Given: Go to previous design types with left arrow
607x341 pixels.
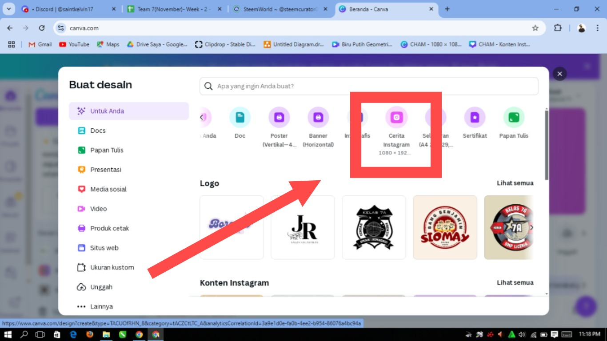Looking at the screenshot, I should [x=202, y=118].
